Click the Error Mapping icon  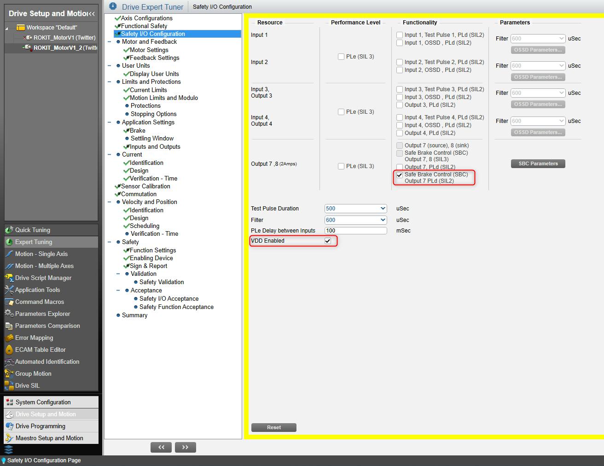(9, 338)
